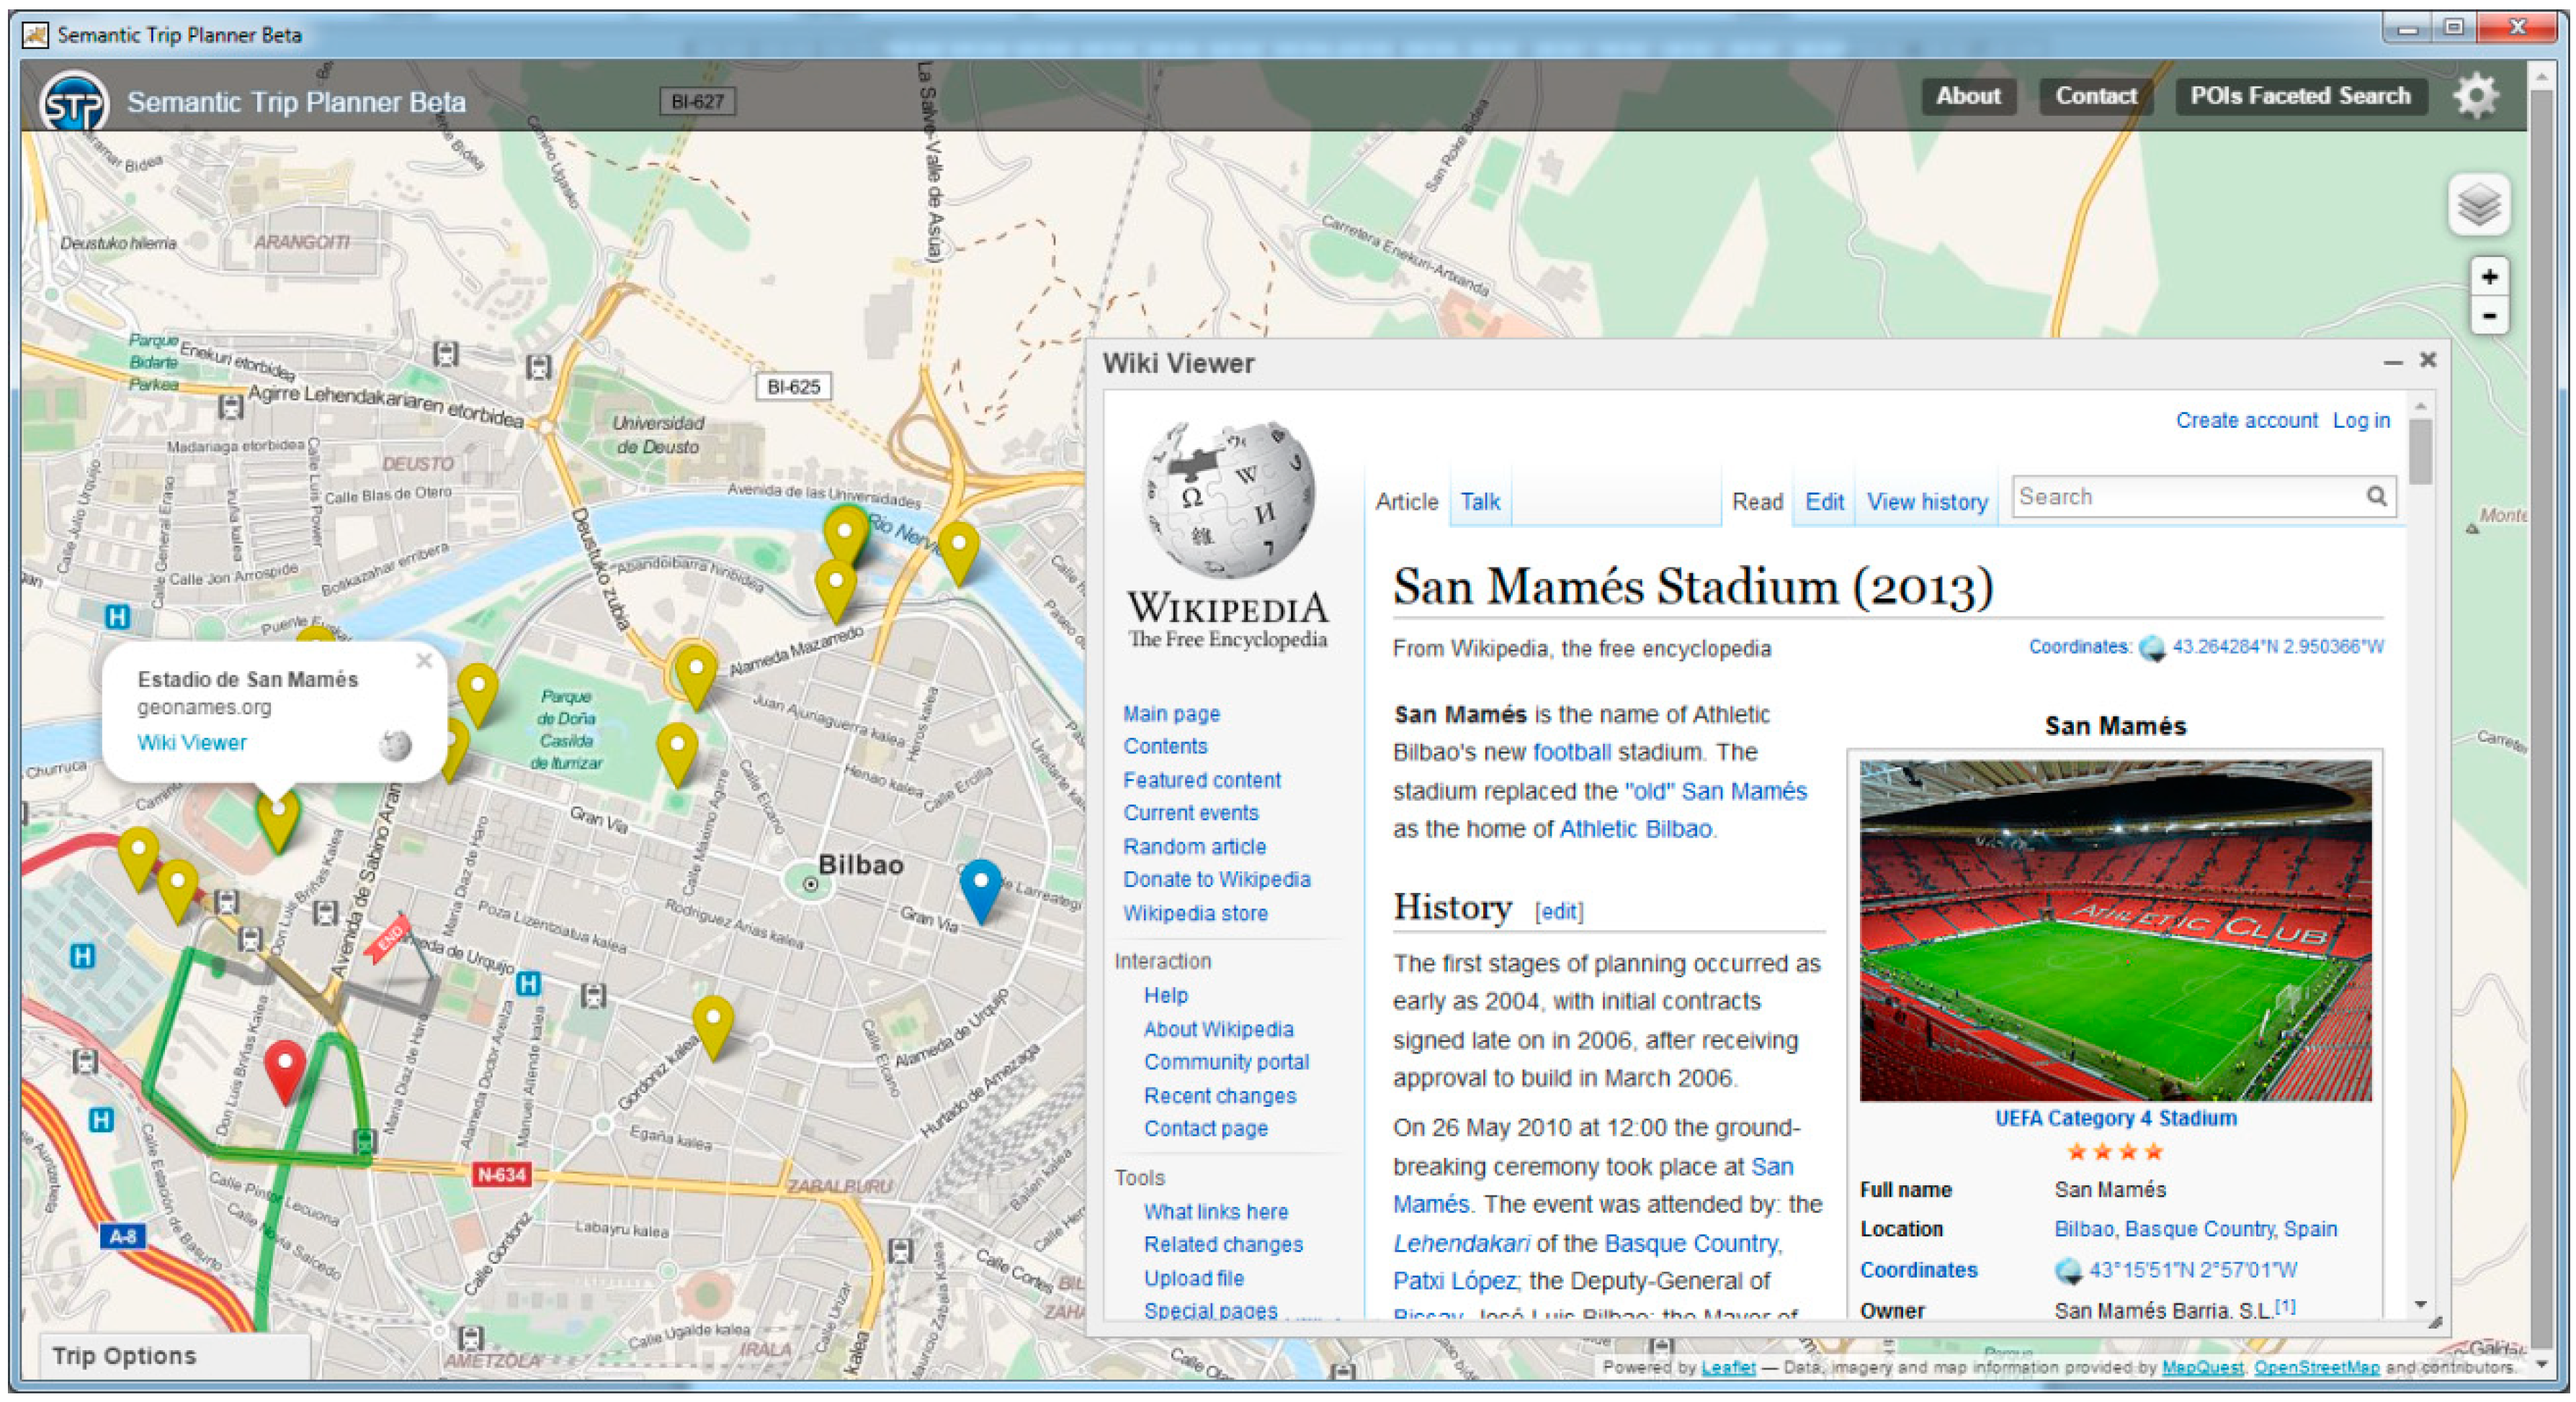
Task: Close the Wiki Viewer panel
Action: (2427, 360)
